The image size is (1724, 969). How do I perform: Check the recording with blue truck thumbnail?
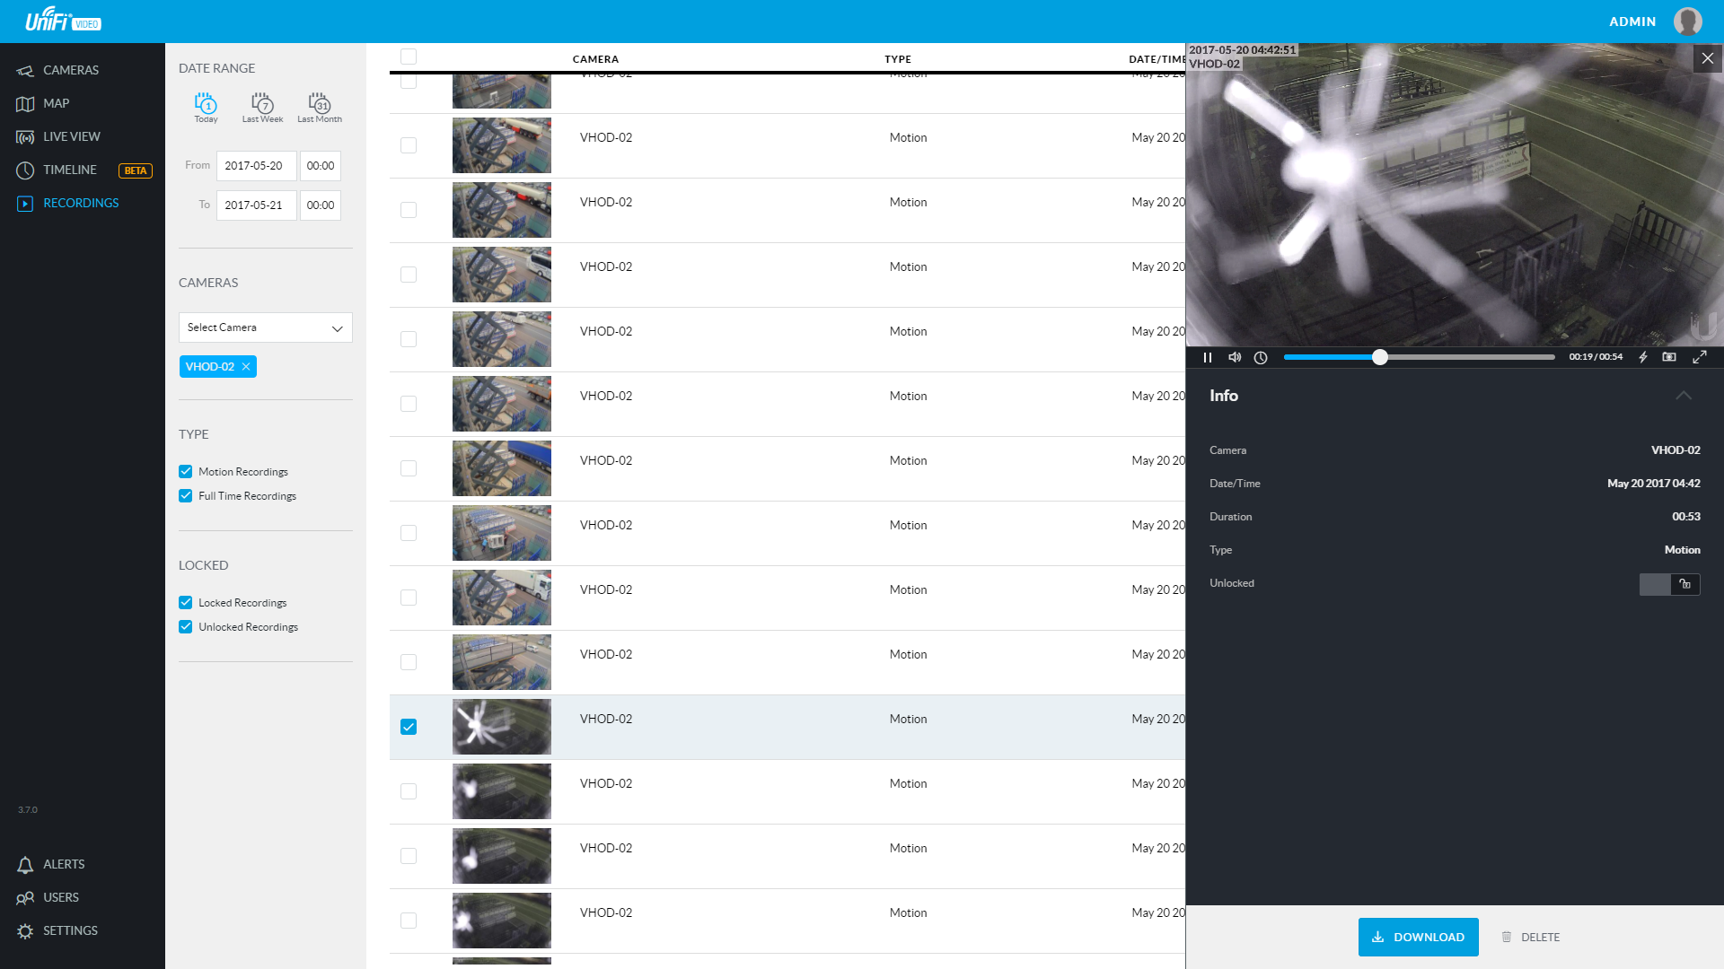(409, 468)
